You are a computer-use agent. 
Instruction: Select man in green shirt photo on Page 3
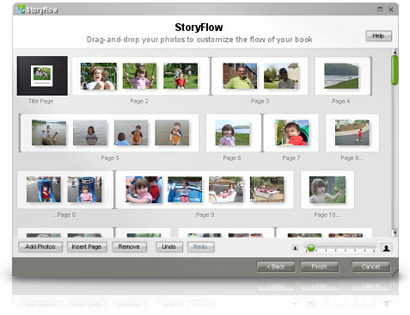240,76
